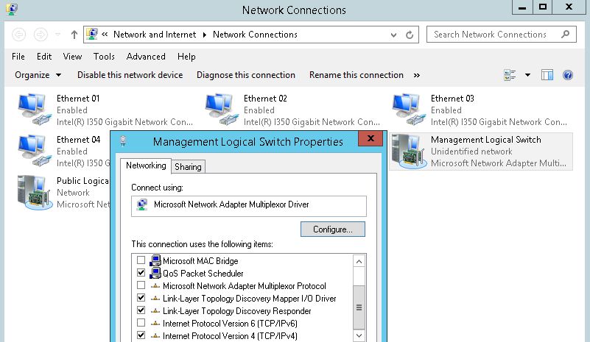Click the Network Connections title bar icon
Screen dimensions: 590x342
click(12, 9)
